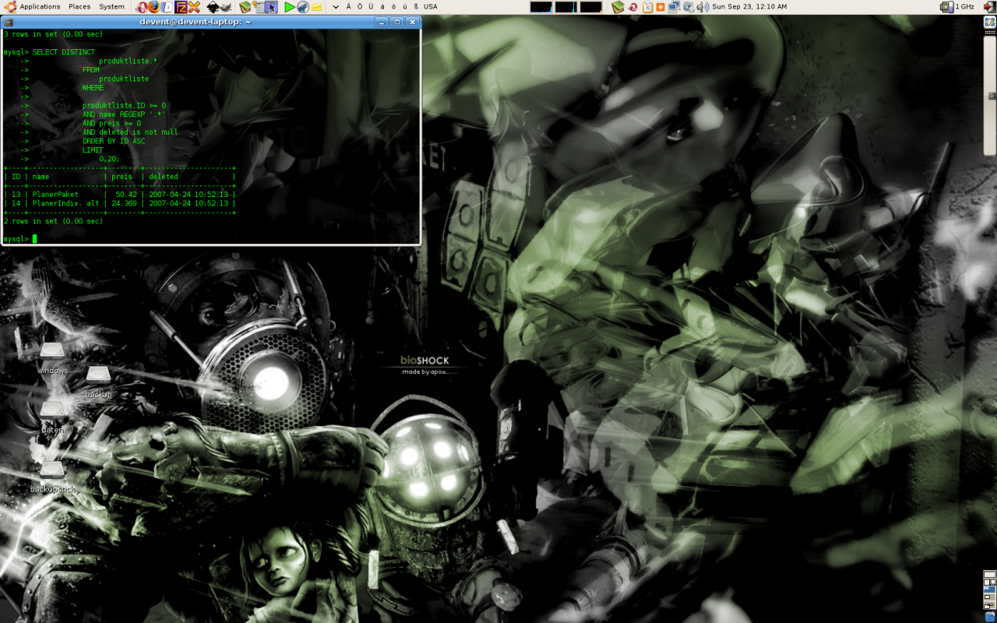Insert lowercase ä from palette
Viewport: 997px width, 623px height.
382,7
